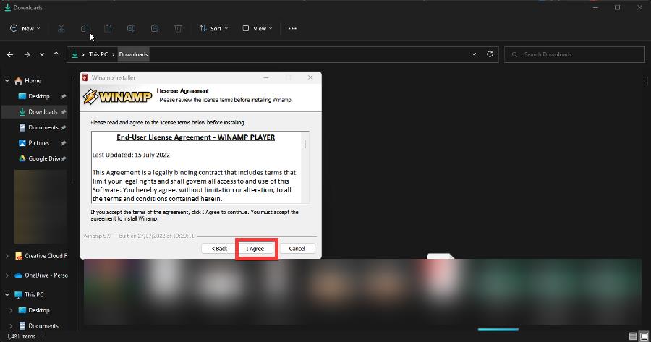651x342 pixels.
Task: Click the Share icon in Explorer toolbar
Action: (x=155, y=29)
